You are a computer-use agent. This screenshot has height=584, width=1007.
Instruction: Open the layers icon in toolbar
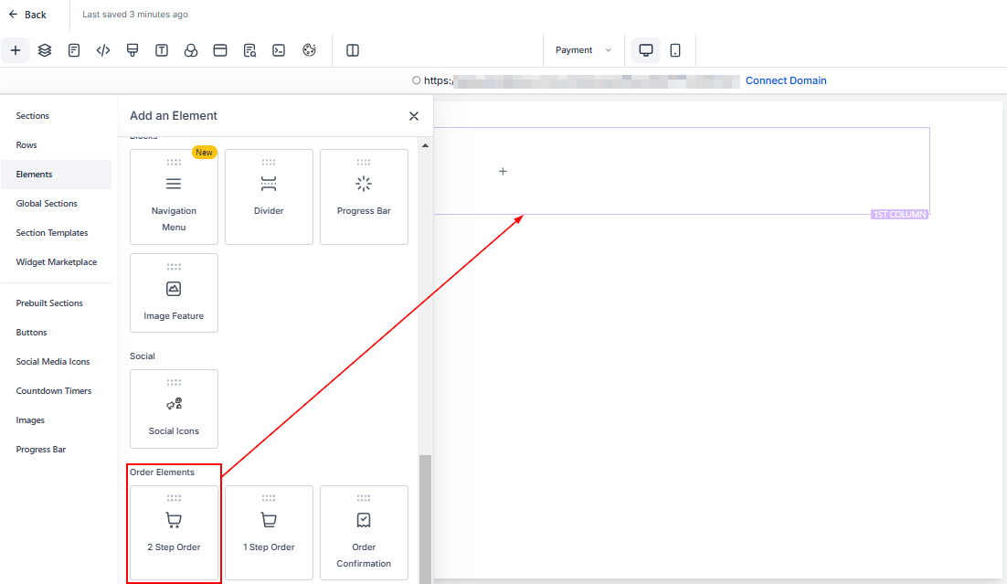click(44, 50)
